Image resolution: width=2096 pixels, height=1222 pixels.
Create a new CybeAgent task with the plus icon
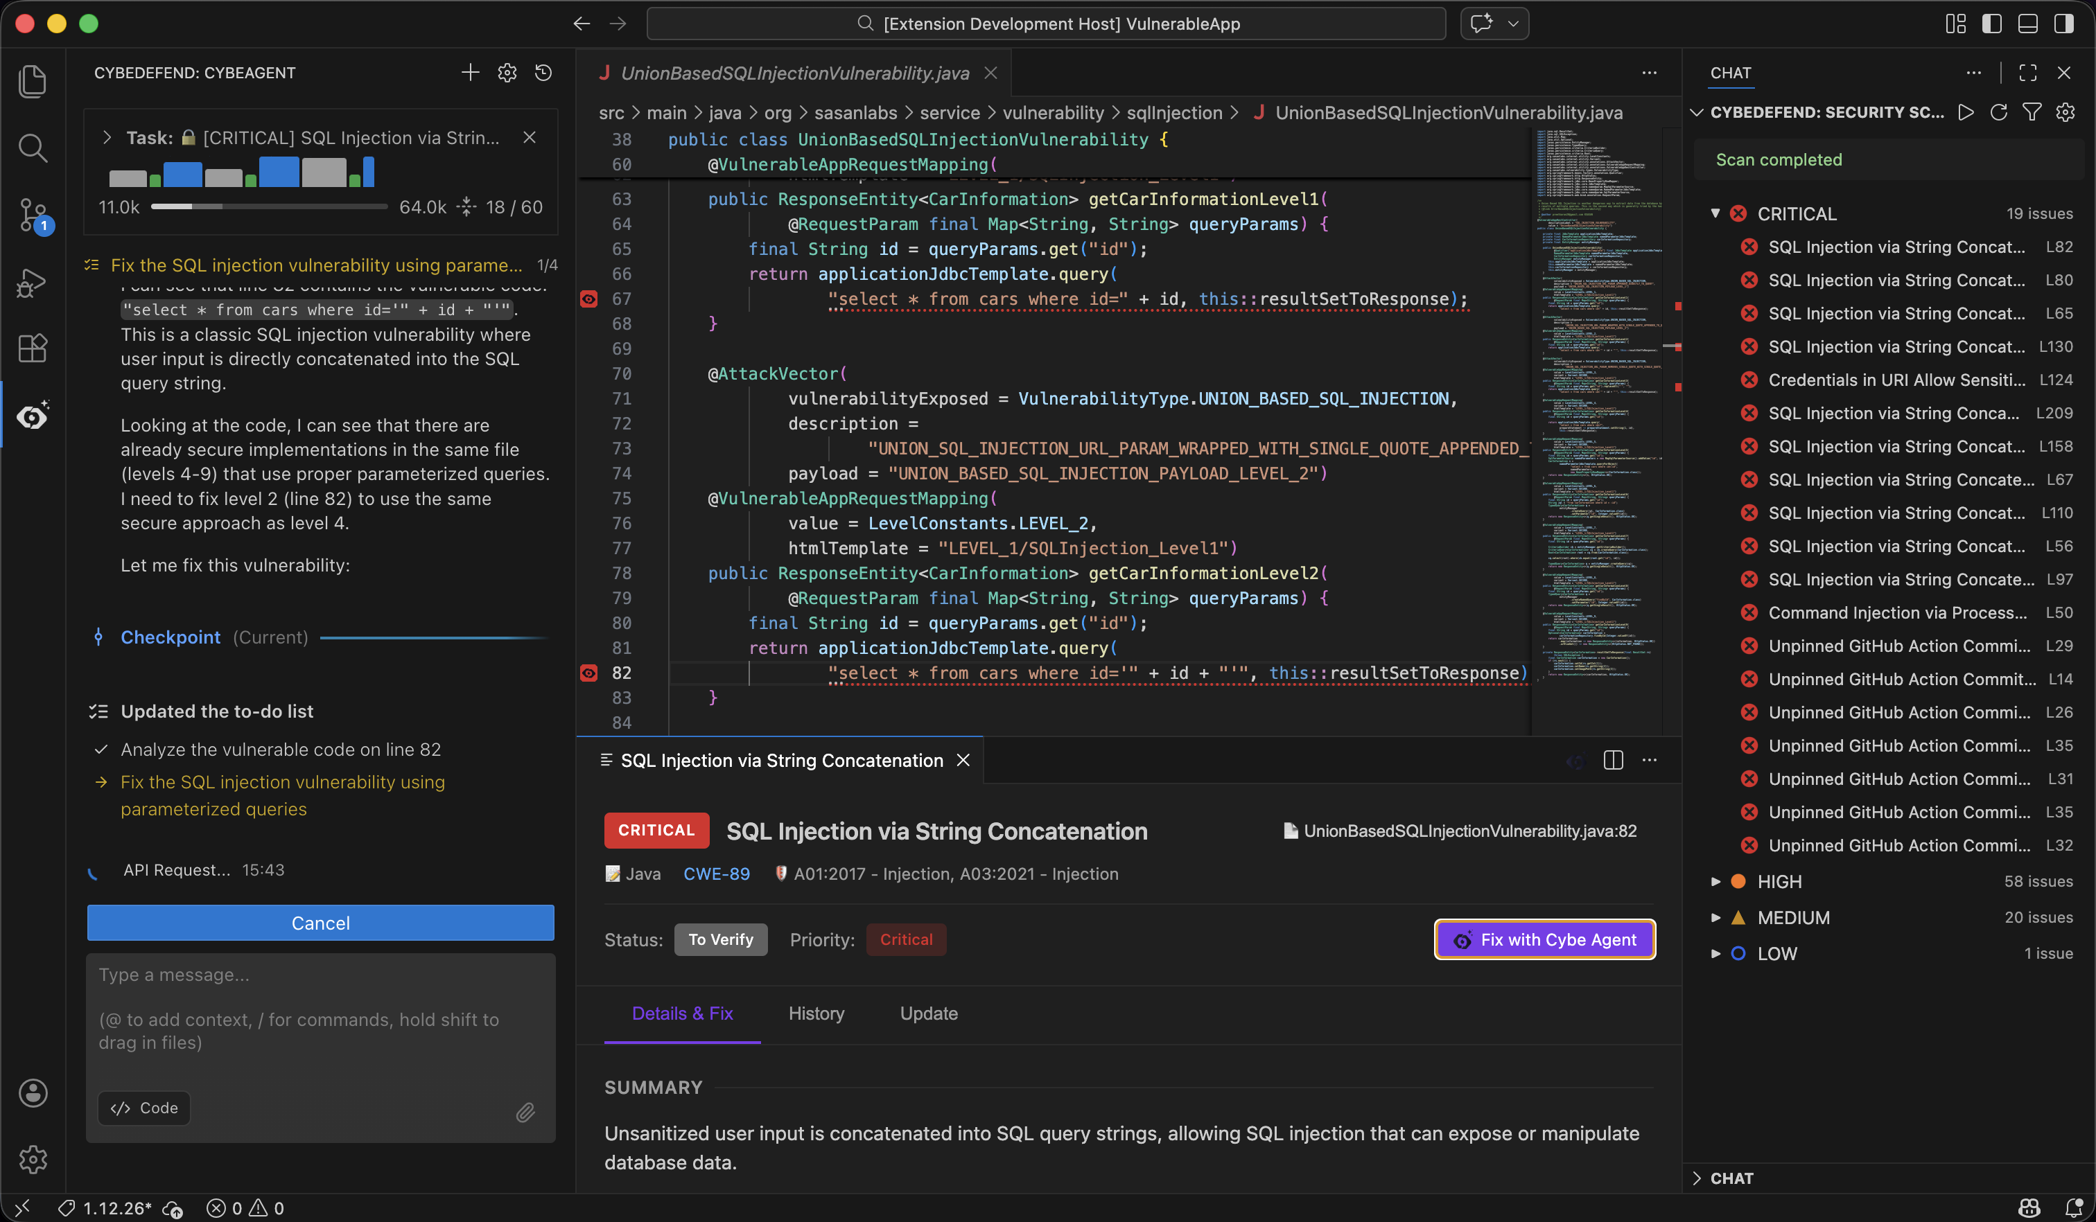pos(470,72)
